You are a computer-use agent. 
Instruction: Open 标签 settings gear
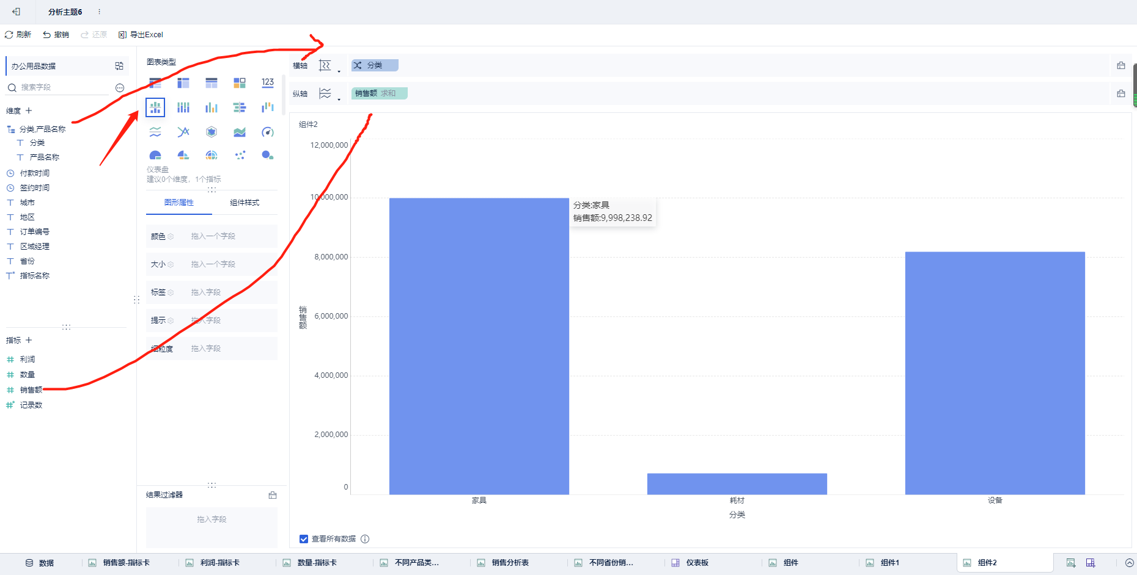tap(171, 292)
